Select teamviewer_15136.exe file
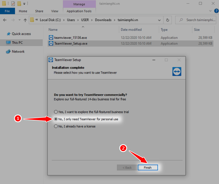This screenshot has width=219, height=184. coord(130,37)
